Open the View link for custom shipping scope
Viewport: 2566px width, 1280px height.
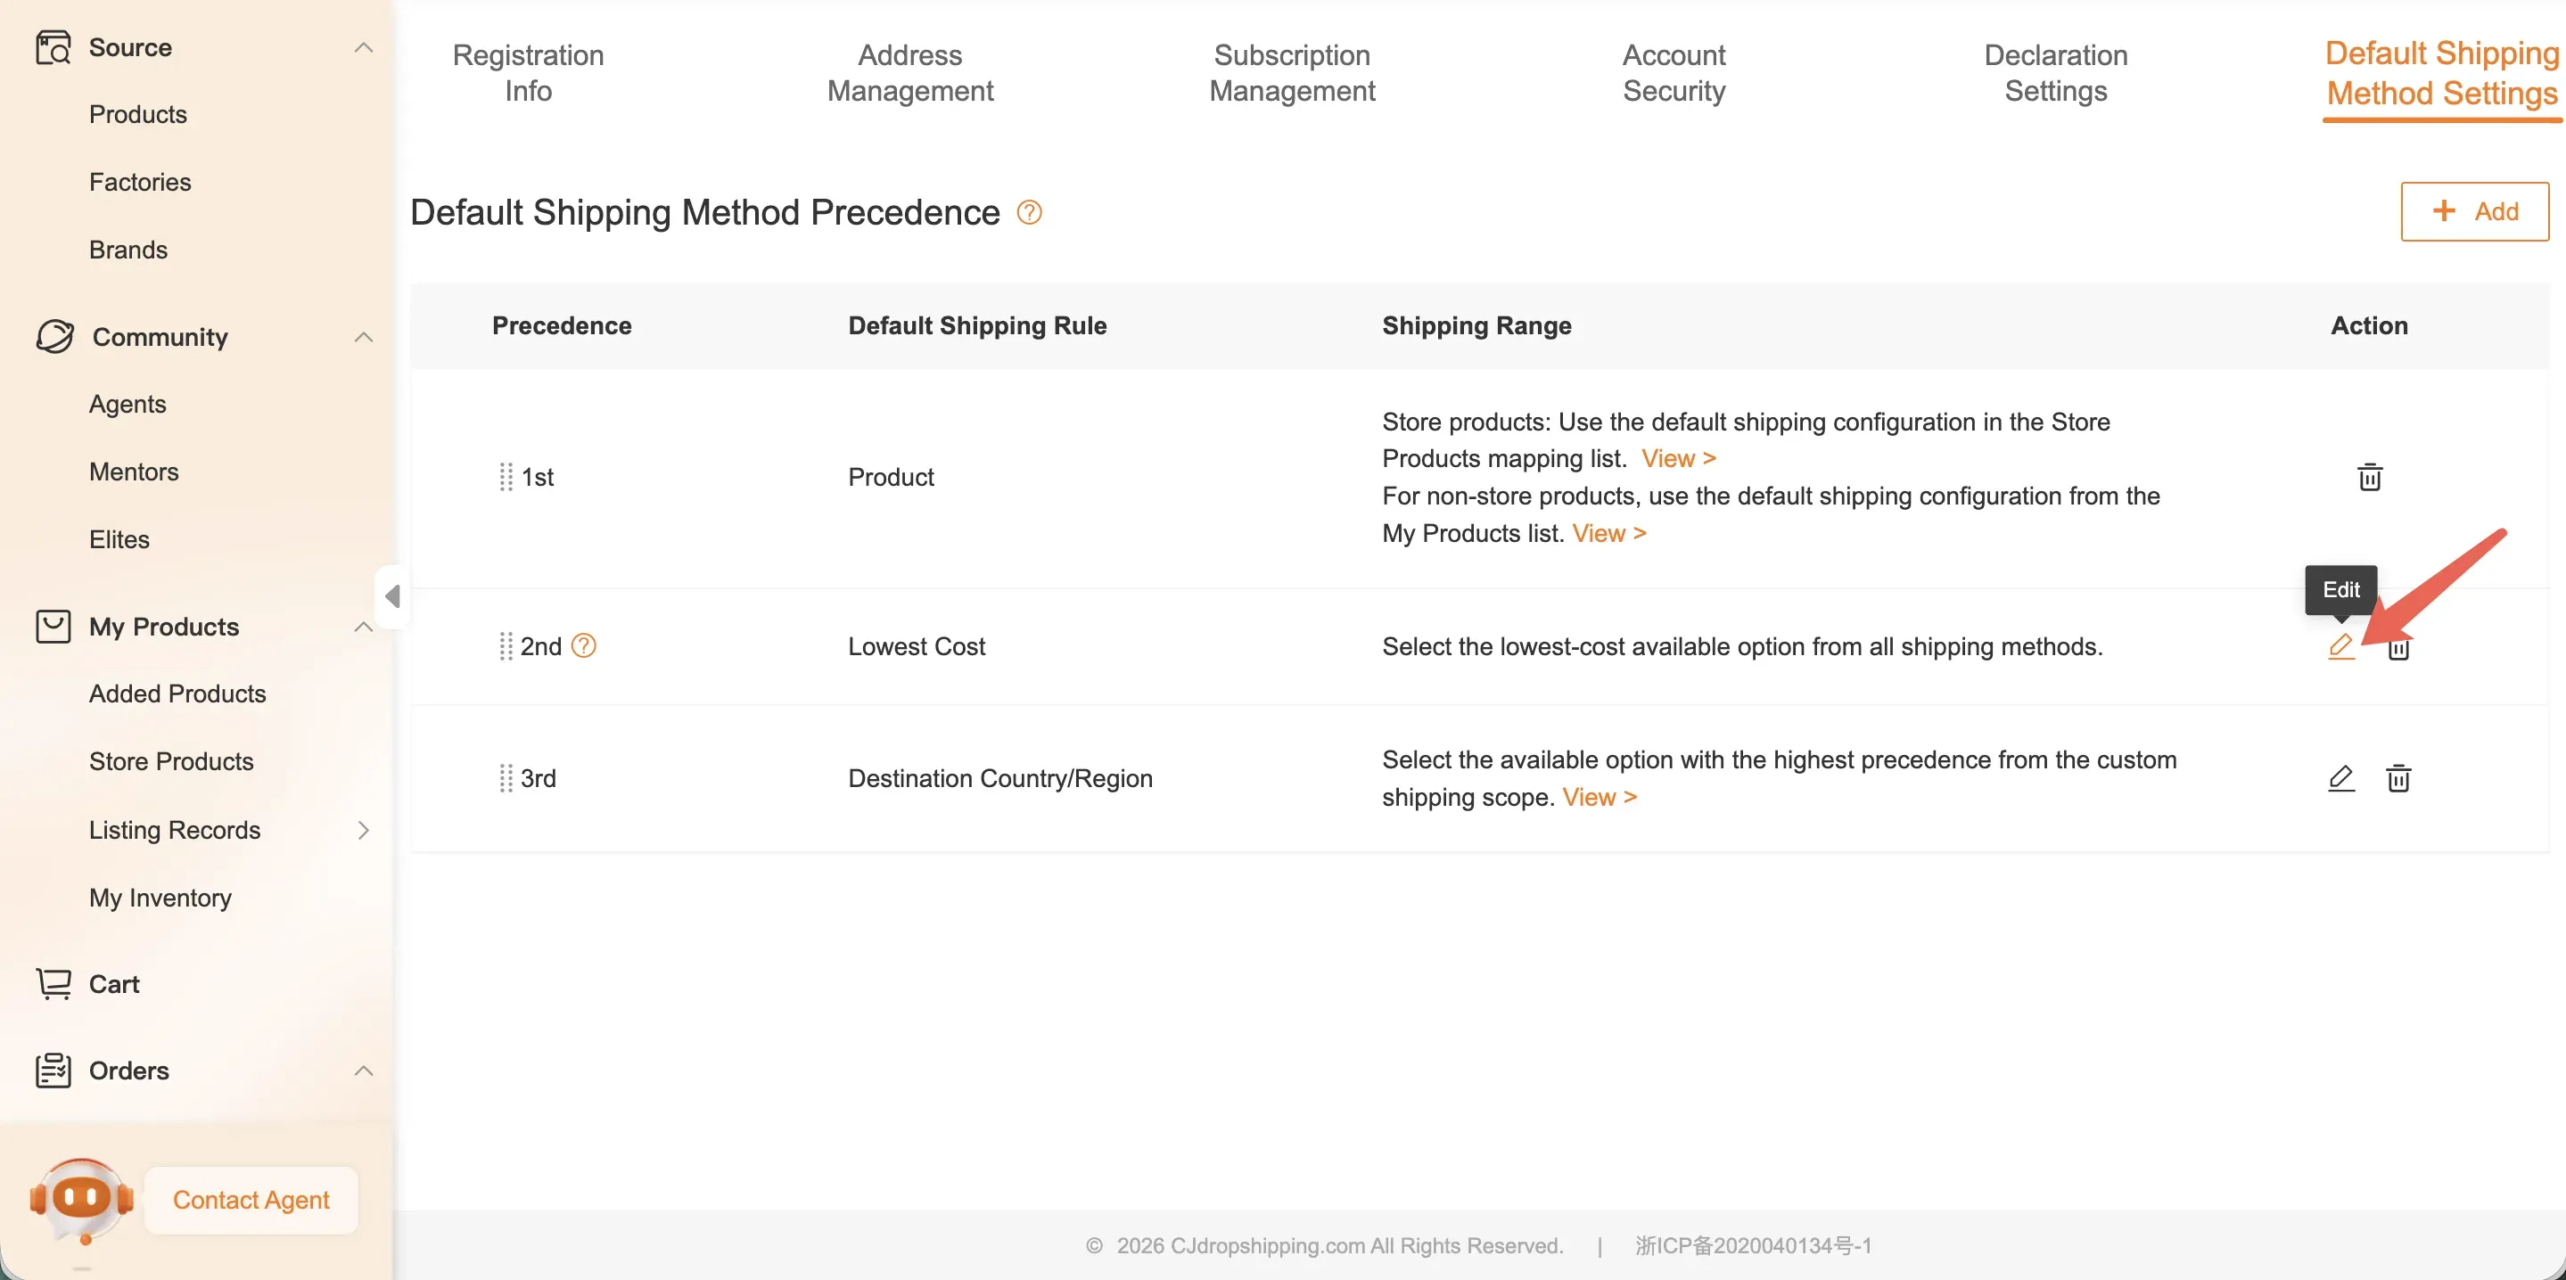[x=1599, y=797]
